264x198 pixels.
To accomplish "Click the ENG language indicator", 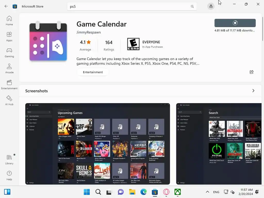I will (216, 192).
